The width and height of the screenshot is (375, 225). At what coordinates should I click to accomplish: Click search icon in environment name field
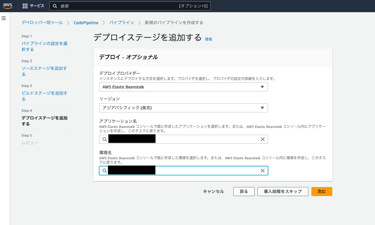[104, 171]
